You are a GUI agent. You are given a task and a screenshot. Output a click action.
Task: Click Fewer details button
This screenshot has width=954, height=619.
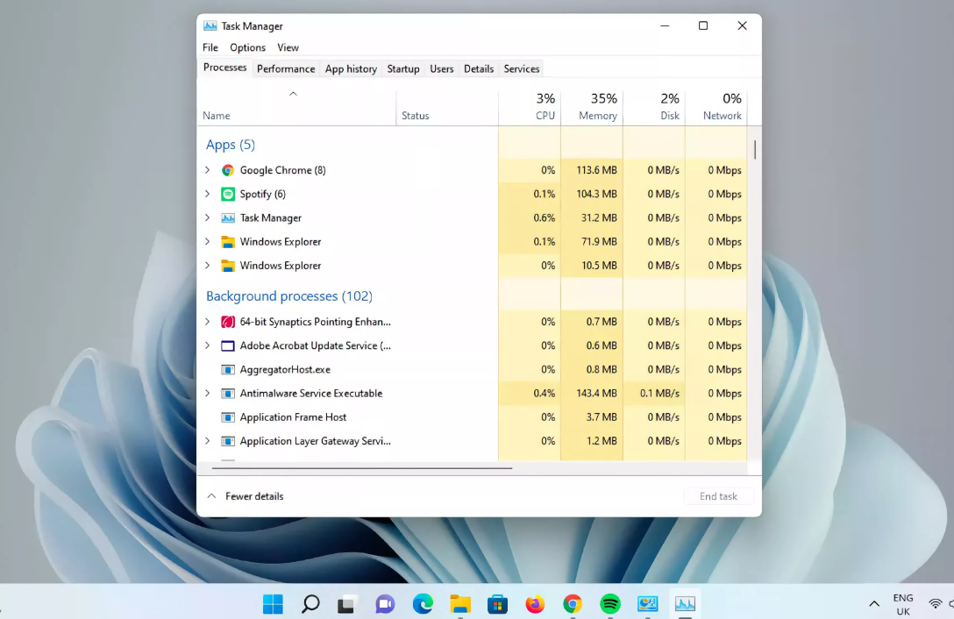[x=246, y=496]
